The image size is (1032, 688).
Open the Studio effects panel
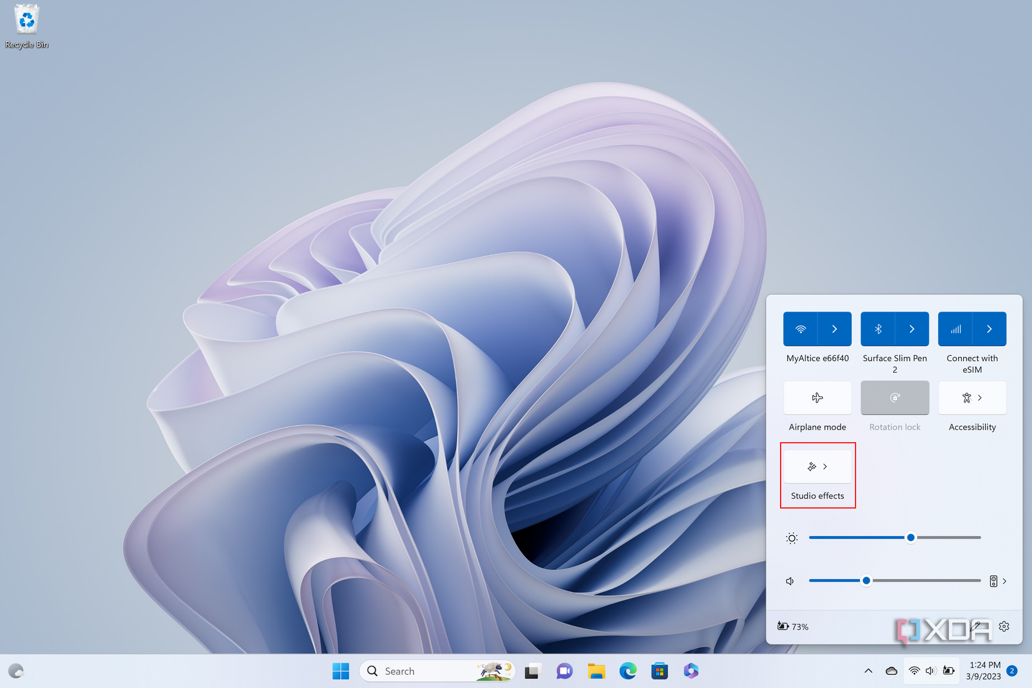tap(817, 466)
